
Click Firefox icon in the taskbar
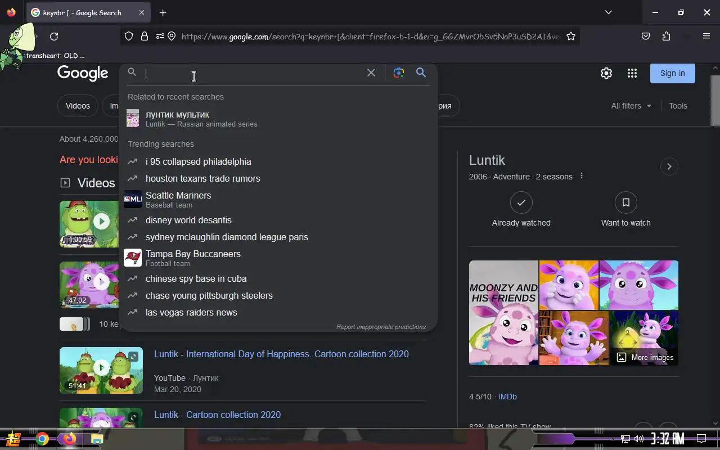[69, 439]
